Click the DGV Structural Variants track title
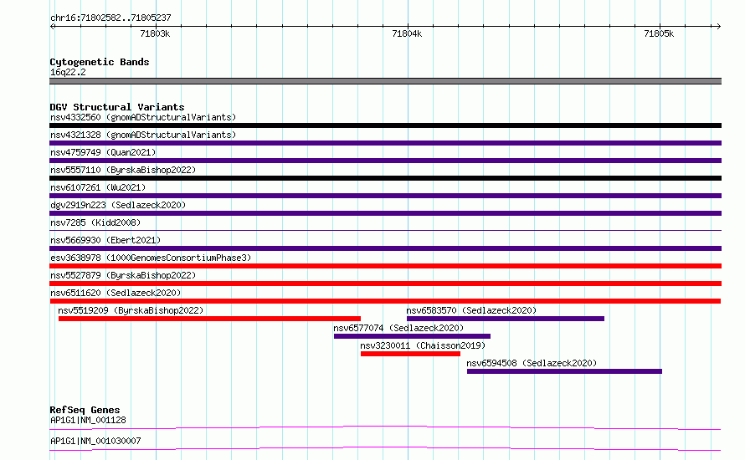Image resolution: width=745 pixels, height=460 pixels. point(117,107)
